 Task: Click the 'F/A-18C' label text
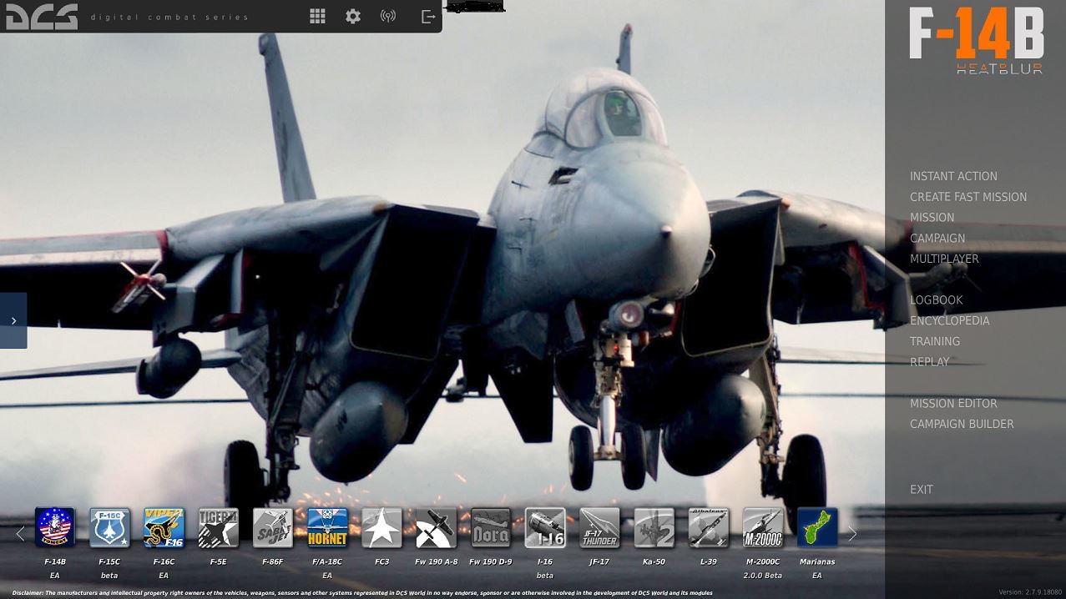(x=327, y=562)
